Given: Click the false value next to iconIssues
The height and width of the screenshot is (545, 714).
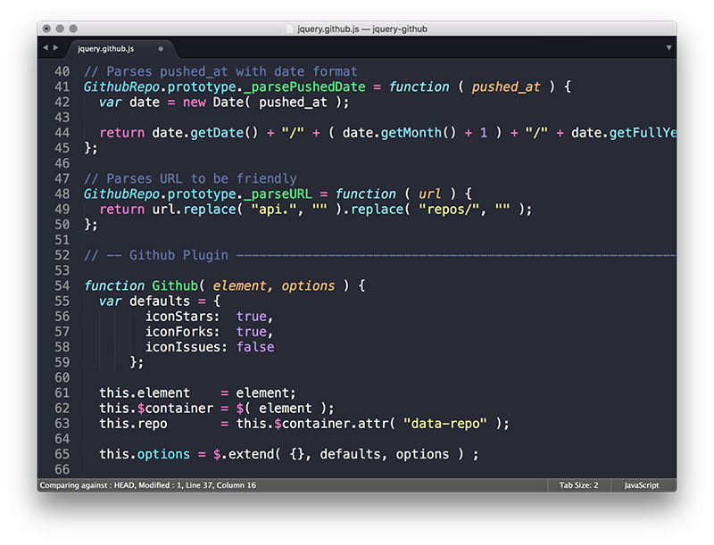Looking at the screenshot, I should pyautogui.click(x=255, y=347).
